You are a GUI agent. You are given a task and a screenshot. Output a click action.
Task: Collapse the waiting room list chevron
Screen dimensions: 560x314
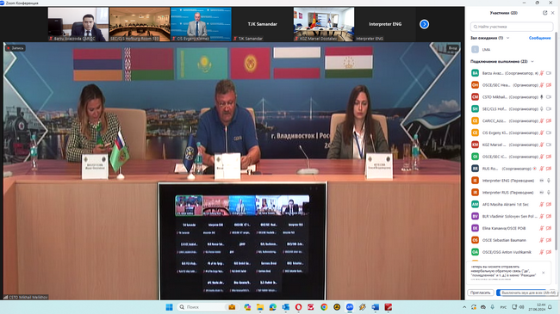pos(507,38)
